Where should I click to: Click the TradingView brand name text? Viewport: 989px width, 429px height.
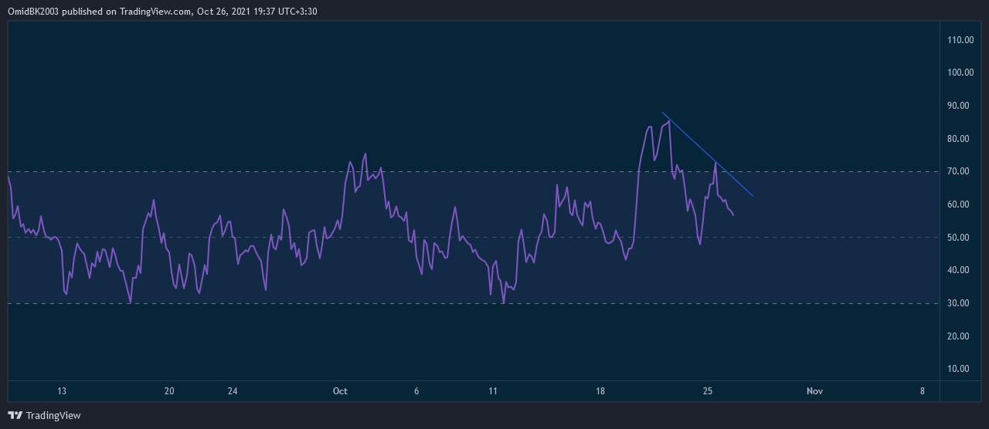[53, 415]
